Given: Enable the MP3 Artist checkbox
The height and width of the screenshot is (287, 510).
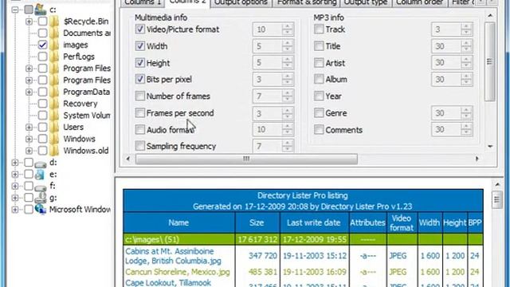Looking at the screenshot, I should (319, 62).
